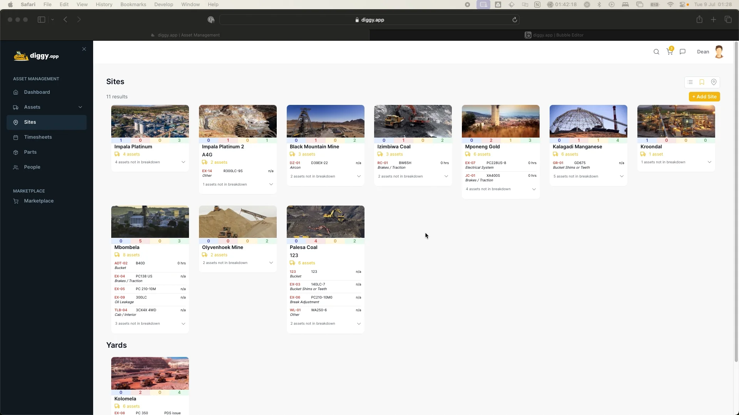Switch to list view icon
The width and height of the screenshot is (739, 415).
[690, 82]
